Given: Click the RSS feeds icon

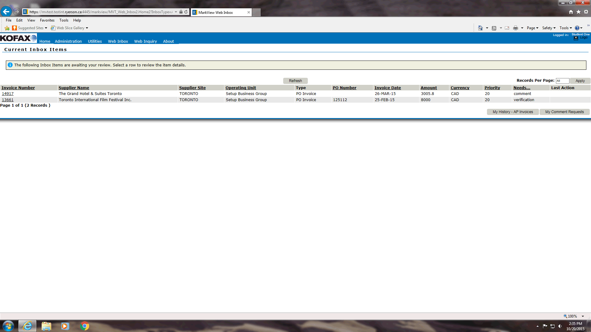Looking at the screenshot, I should [494, 28].
